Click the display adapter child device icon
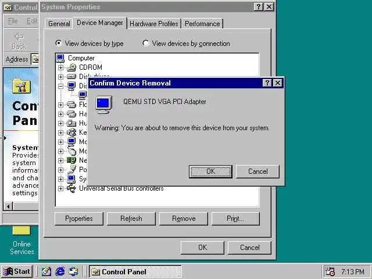The width and height of the screenshot is (372, 279). click(x=83, y=95)
